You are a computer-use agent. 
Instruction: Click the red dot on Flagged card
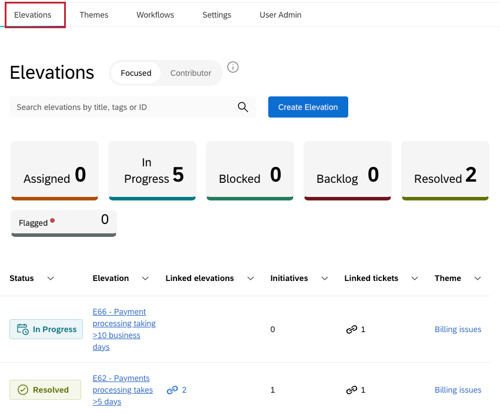52,220
